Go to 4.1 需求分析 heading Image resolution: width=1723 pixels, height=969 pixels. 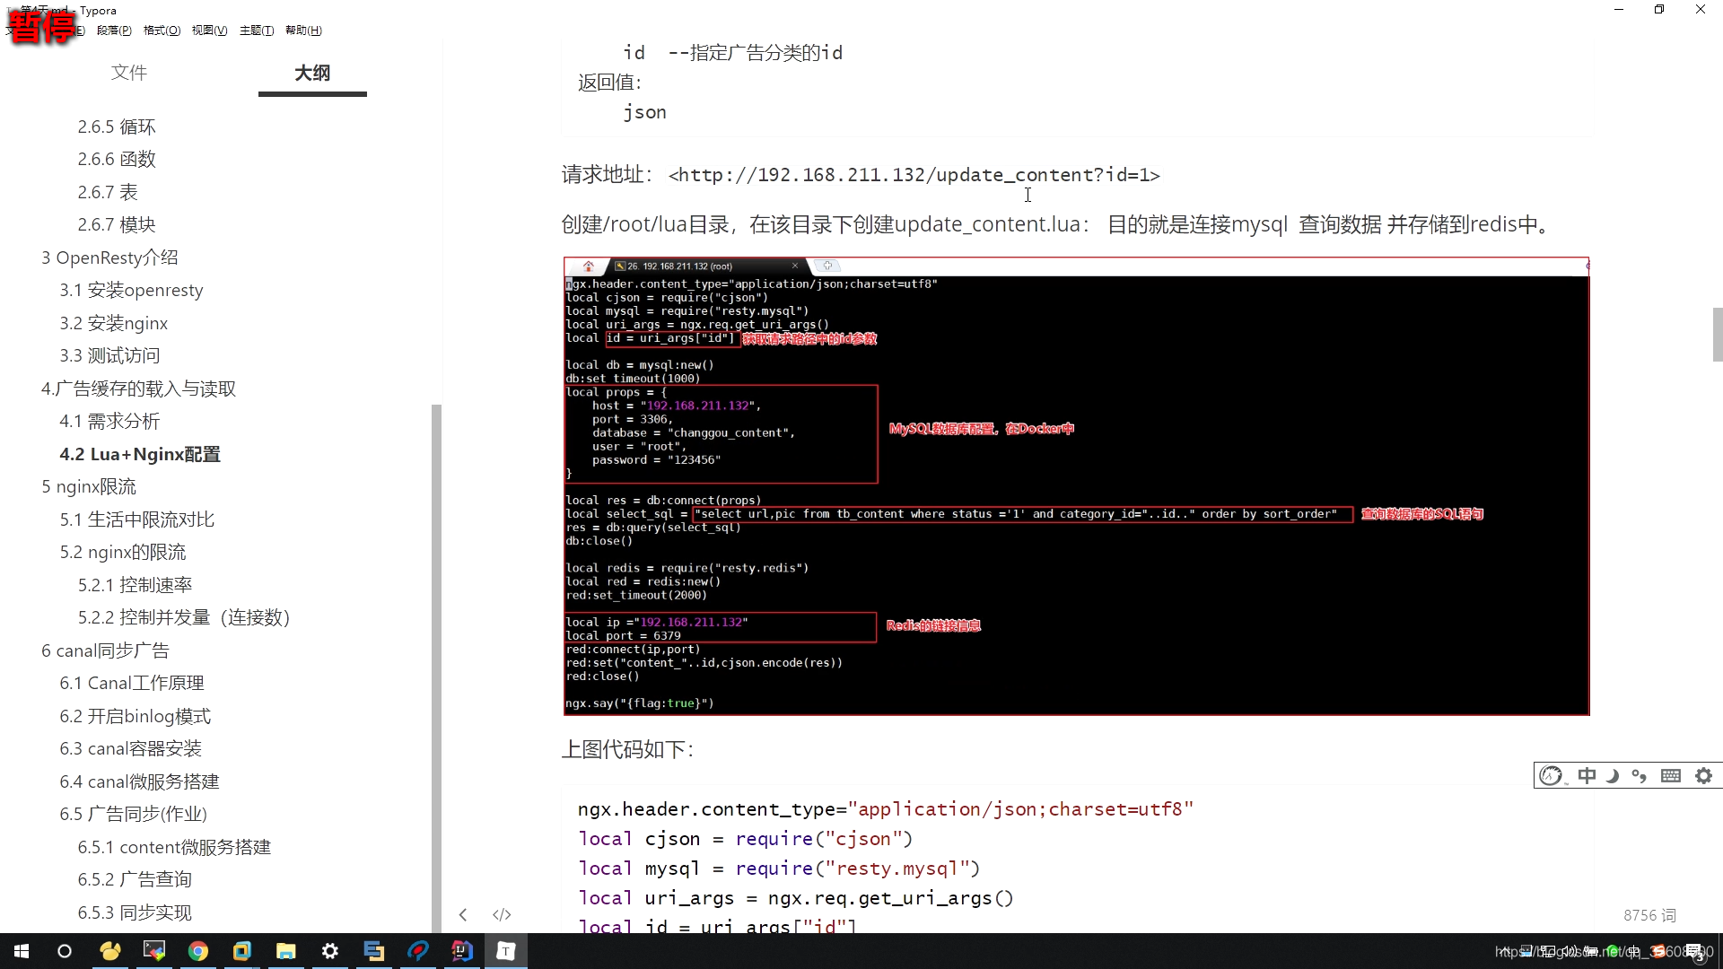point(109,421)
